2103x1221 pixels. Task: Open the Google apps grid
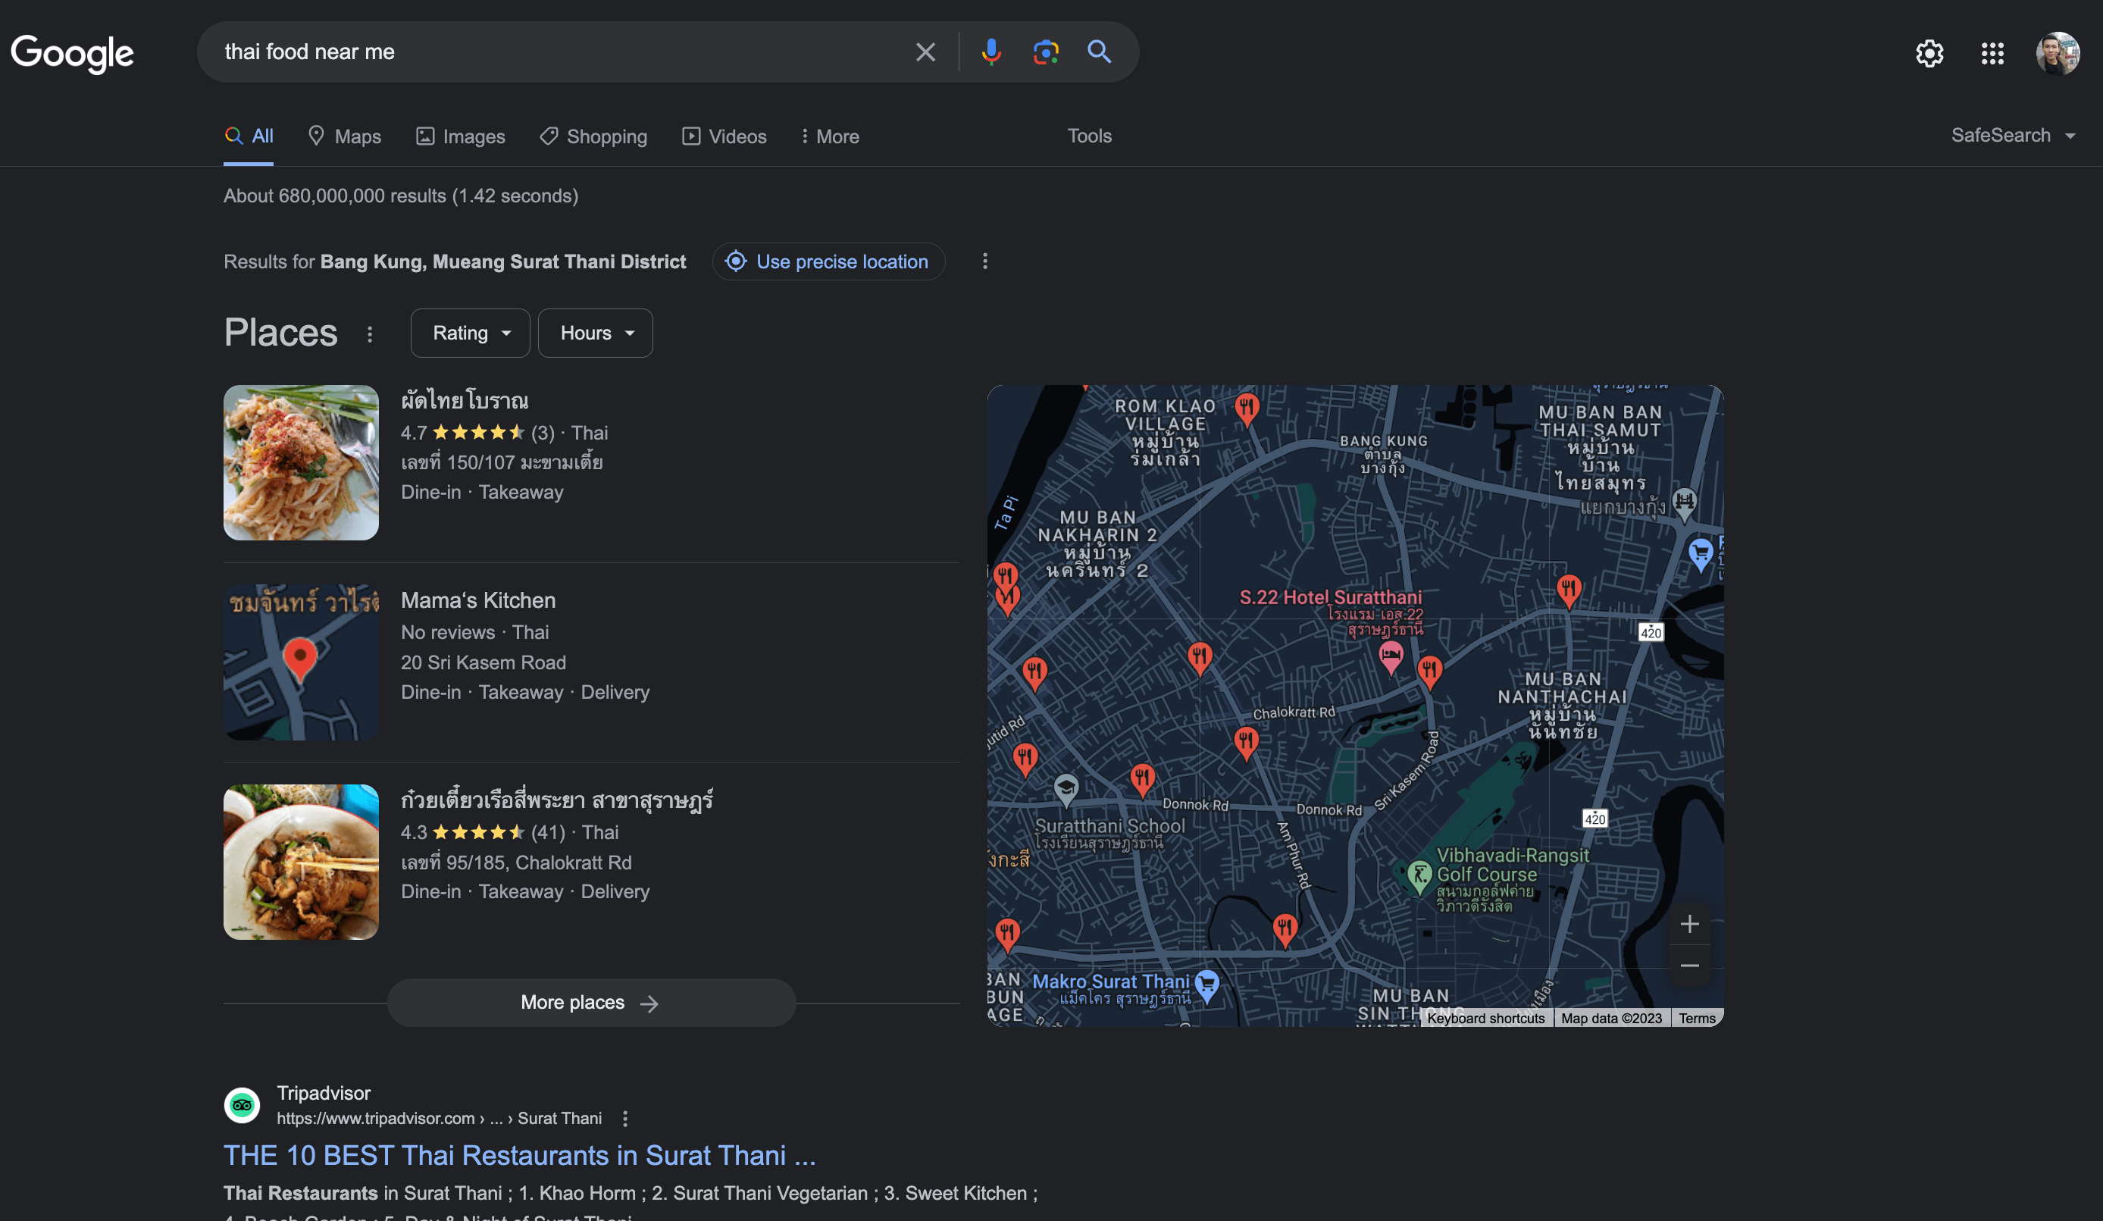pyautogui.click(x=1992, y=53)
